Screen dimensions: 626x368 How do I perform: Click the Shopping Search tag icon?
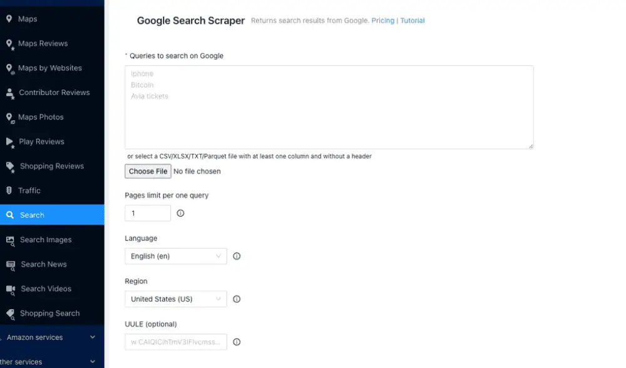(10, 314)
